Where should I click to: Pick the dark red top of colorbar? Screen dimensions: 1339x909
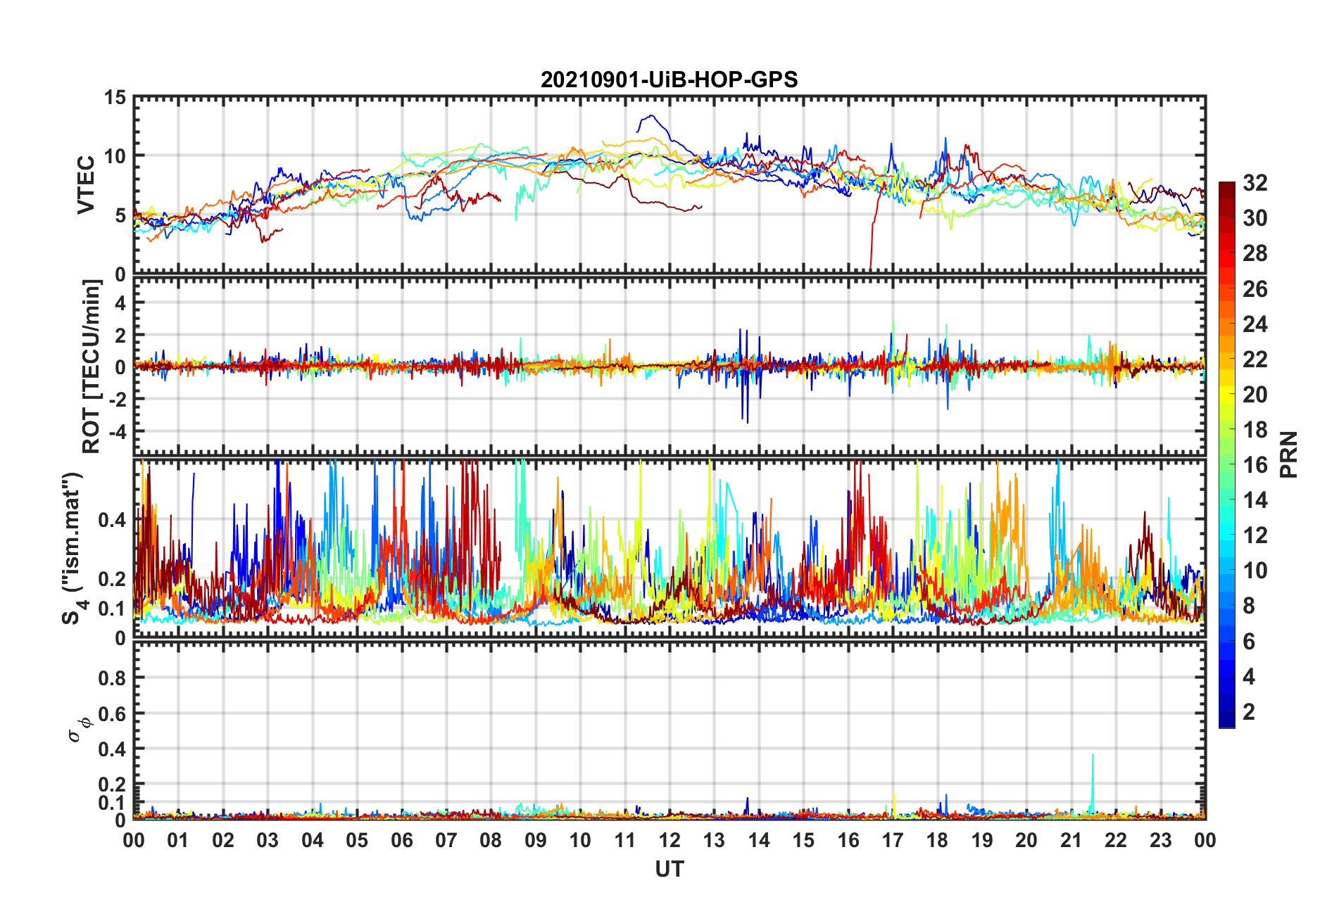1227,189
